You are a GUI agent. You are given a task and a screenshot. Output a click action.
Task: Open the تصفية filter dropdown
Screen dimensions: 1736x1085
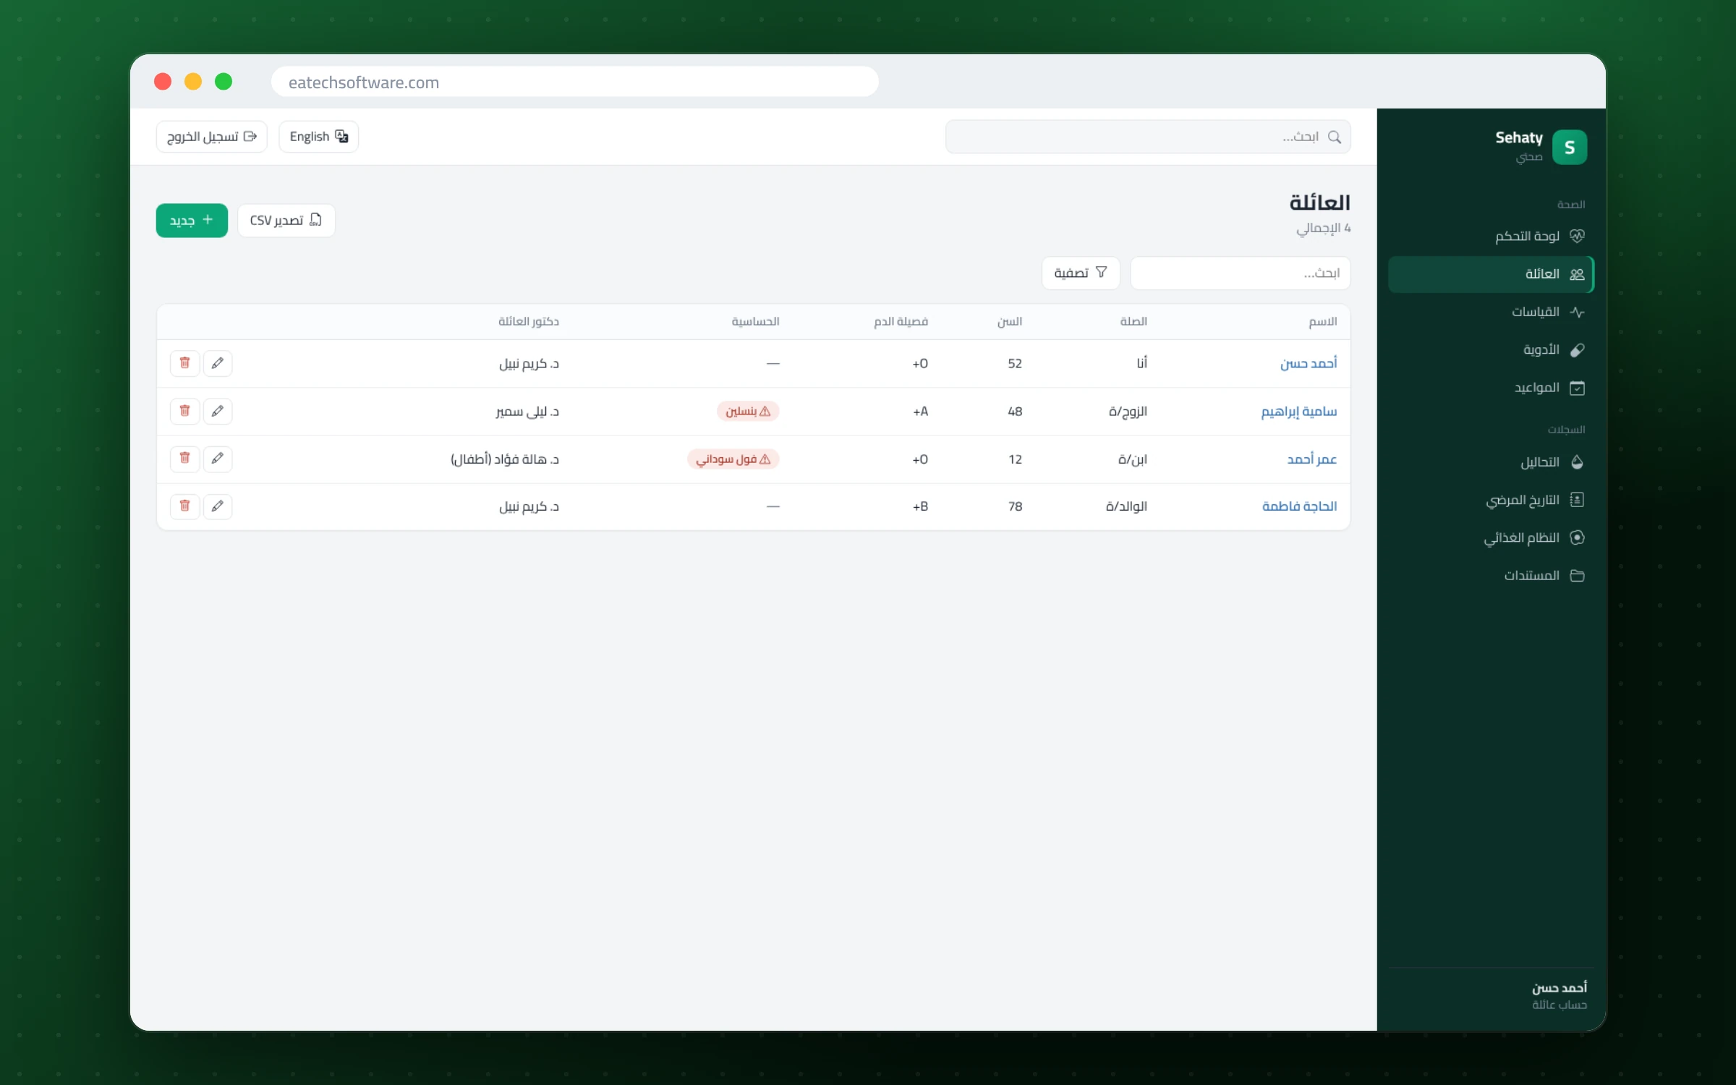tap(1081, 273)
